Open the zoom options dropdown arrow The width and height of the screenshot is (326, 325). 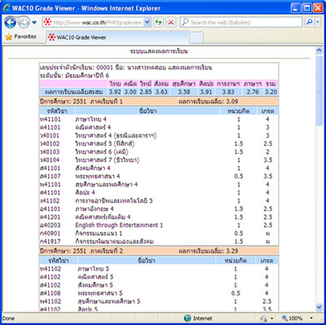tap(311, 318)
